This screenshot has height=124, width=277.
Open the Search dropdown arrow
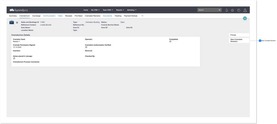[x=219, y=10]
